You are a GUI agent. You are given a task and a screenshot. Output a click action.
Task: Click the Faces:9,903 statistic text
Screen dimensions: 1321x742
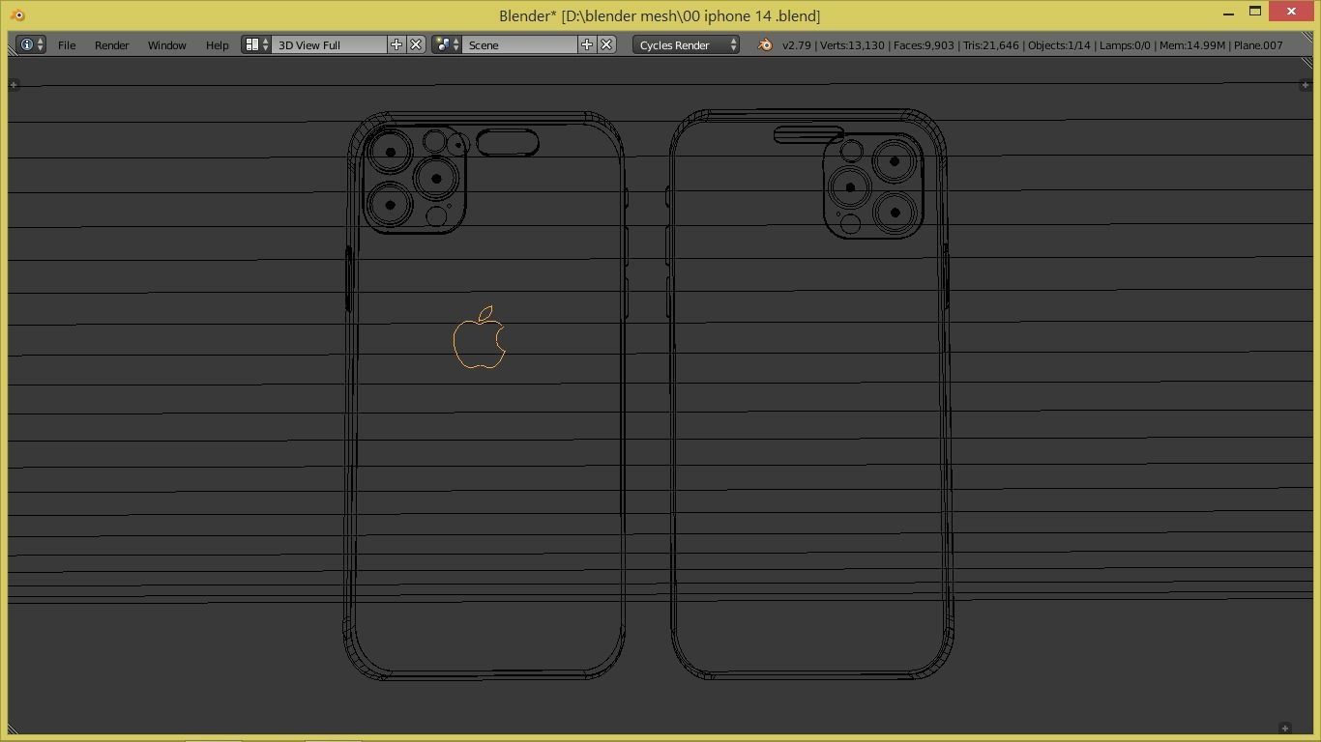924,45
